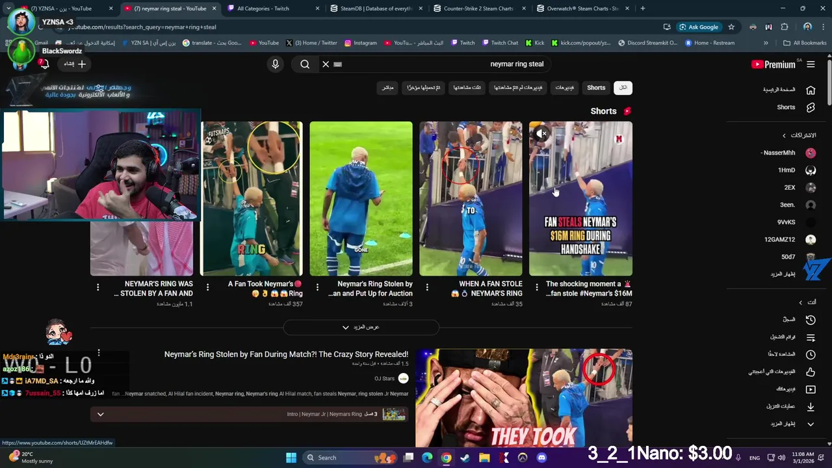Open the Downloads arrow icon in sidebar
This screenshot has height=468, width=832.
tap(811, 406)
